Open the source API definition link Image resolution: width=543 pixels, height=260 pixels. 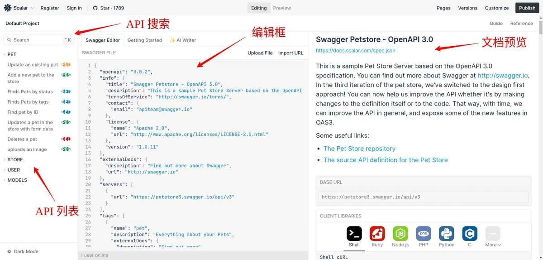(386, 160)
